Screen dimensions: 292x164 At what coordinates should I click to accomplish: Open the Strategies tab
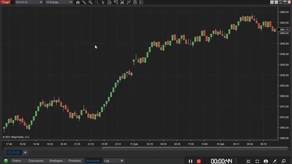pyautogui.click(x=56, y=161)
